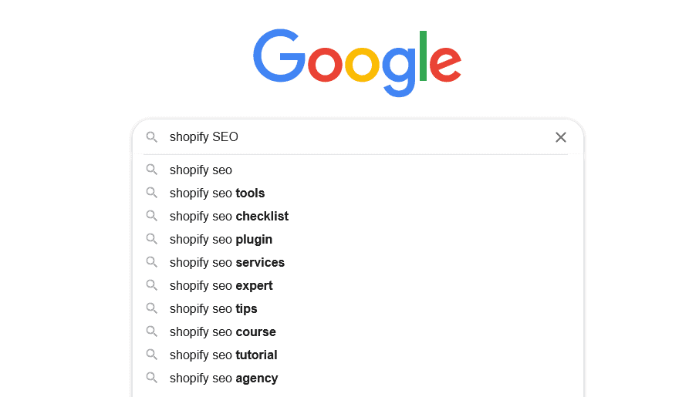Image resolution: width=689 pixels, height=397 pixels.
Task: Click the magnifier icon in the search field
Action: (151, 137)
